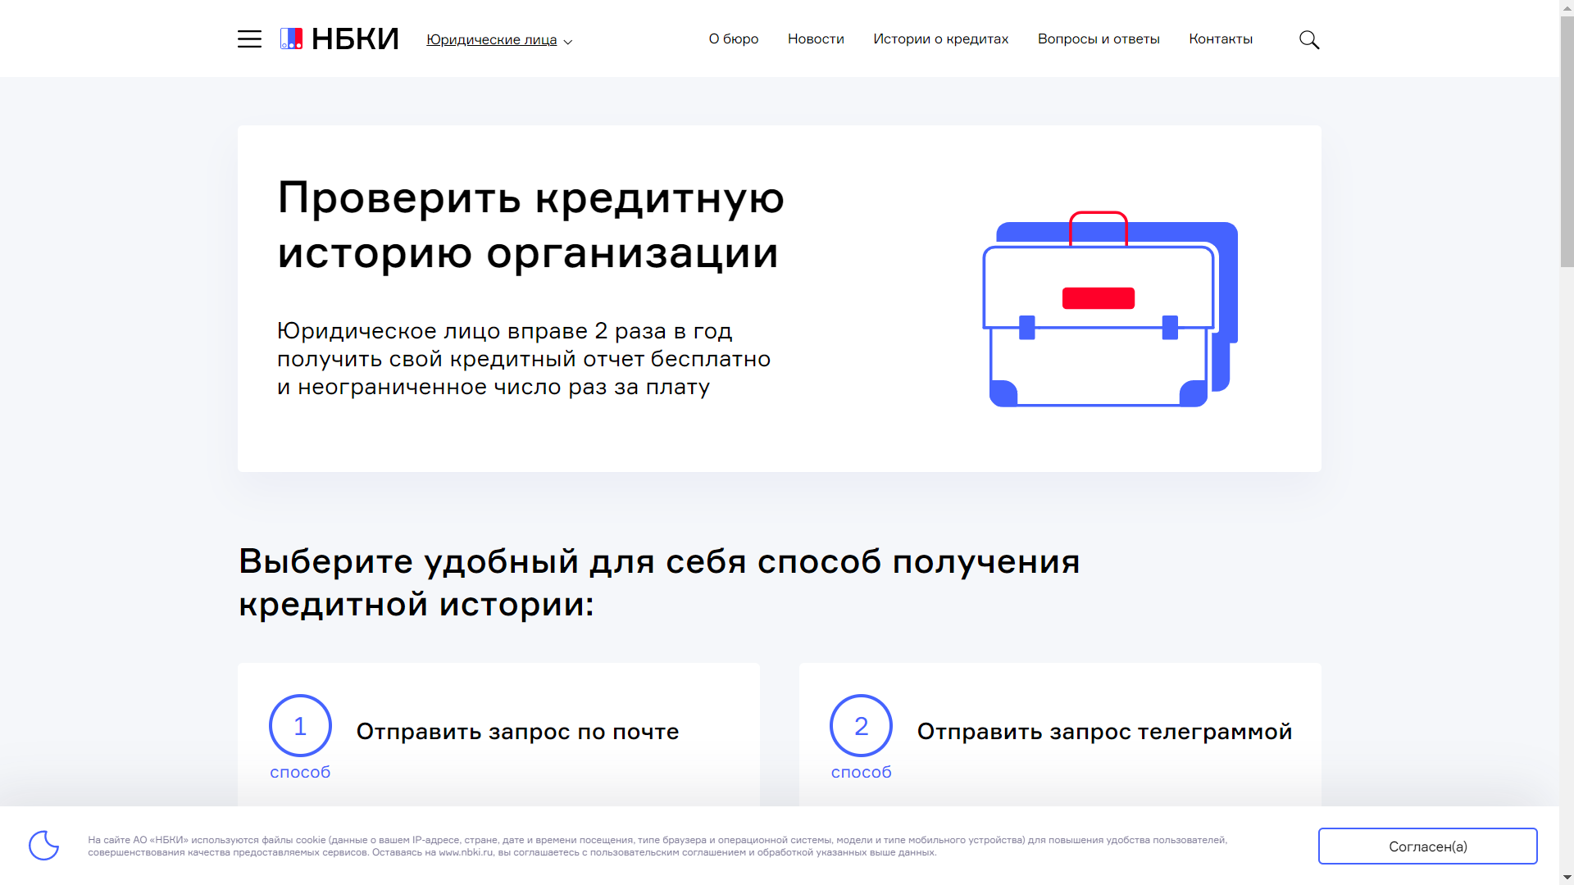1574x885 pixels.
Task: Open Истории о кредитах page
Action: pos(940,39)
